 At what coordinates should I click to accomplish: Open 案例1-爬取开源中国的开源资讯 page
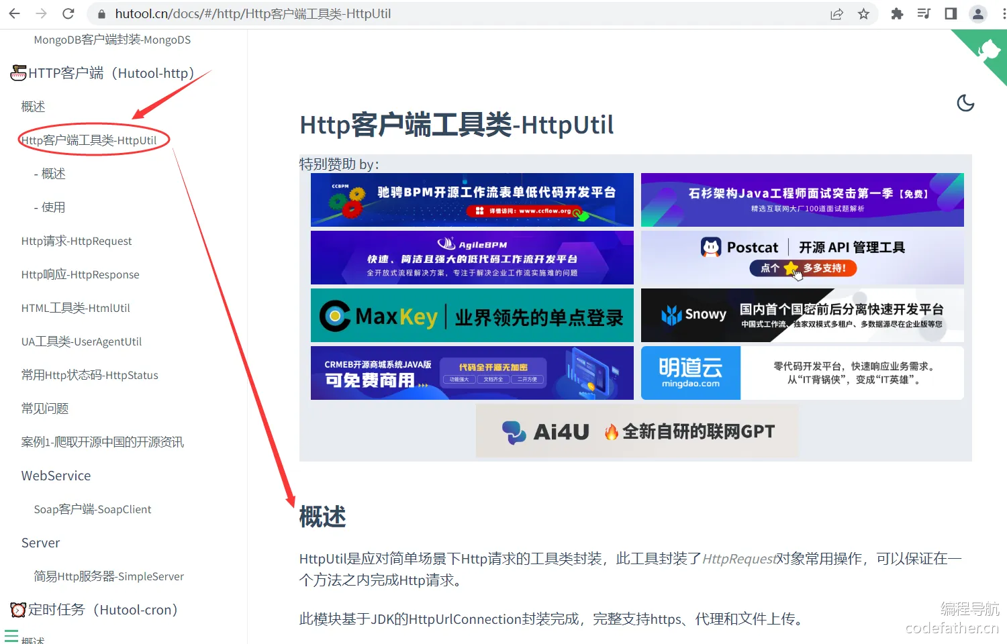(103, 442)
